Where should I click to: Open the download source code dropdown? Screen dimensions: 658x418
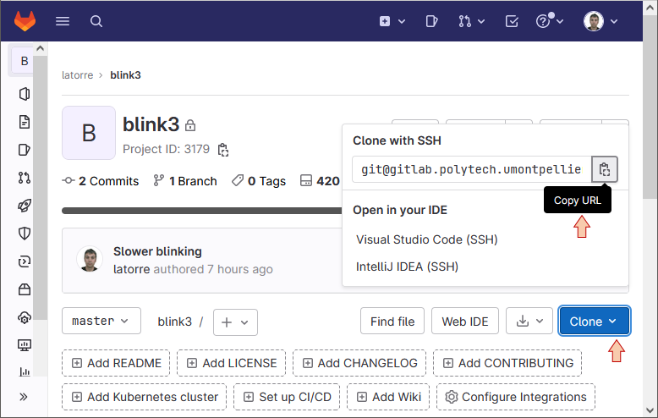tap(529, 322)
